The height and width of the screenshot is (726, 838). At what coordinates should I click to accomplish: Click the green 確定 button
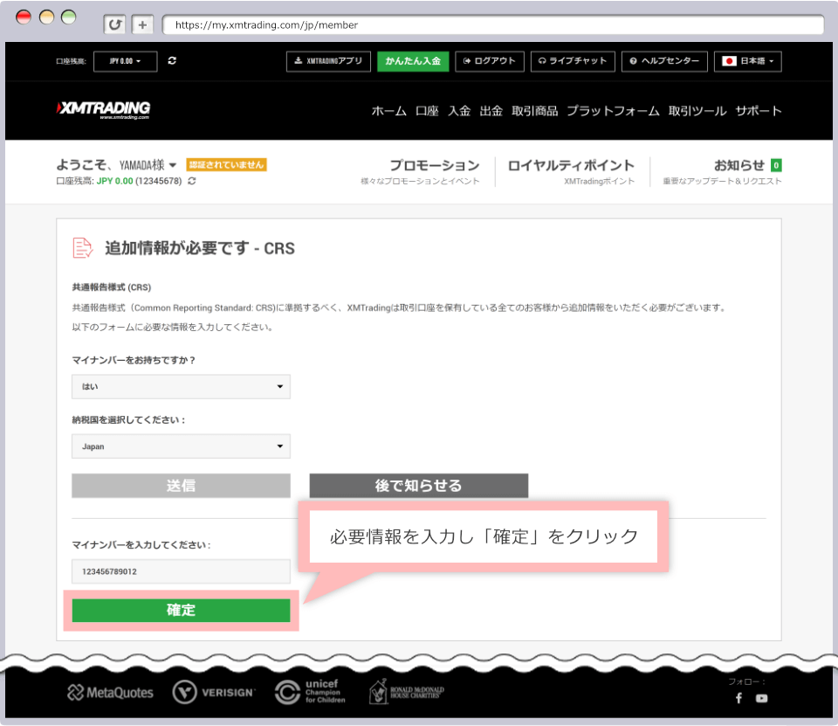click(182, 610)
